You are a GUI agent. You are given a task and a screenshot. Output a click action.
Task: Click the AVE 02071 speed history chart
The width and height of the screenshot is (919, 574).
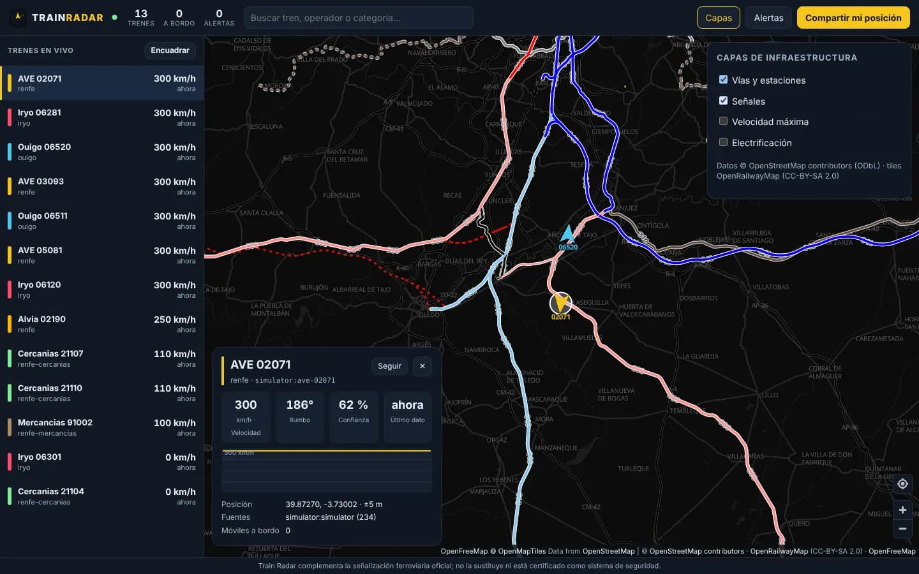pyautogui.click(x=327, y=471)
